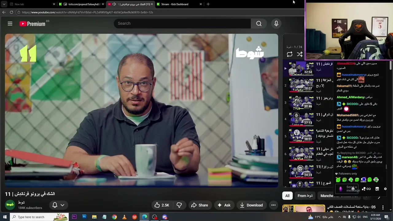Close the Stream - Kick Dashboard tab
The image size is (393, 221).
pyautogui.click(x=201, y=4)
